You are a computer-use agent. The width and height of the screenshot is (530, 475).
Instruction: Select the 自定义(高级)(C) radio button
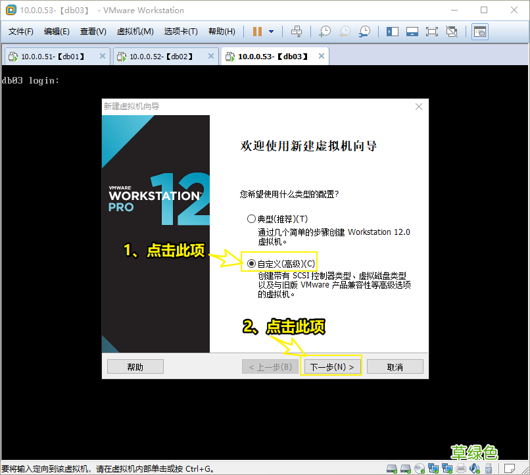pyautogui.click(x=251, y=263)
